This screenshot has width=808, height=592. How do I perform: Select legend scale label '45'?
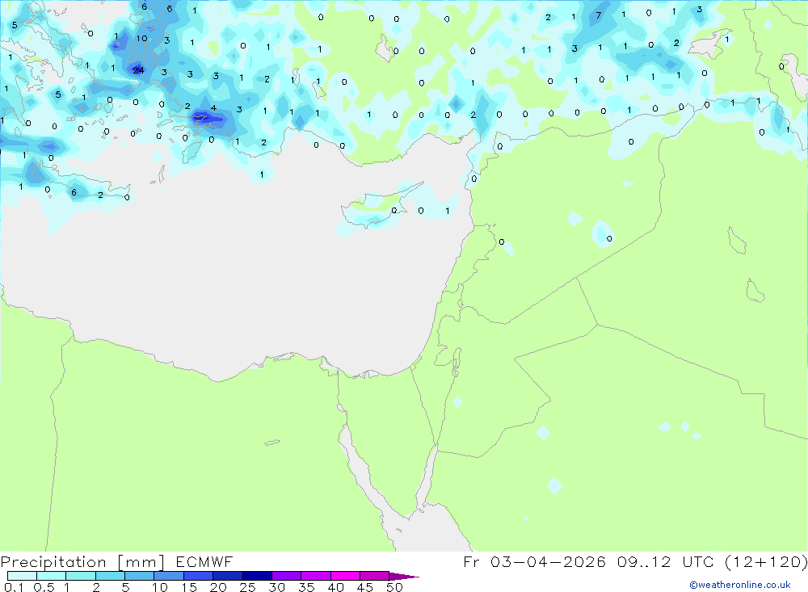tap(365, 587)
